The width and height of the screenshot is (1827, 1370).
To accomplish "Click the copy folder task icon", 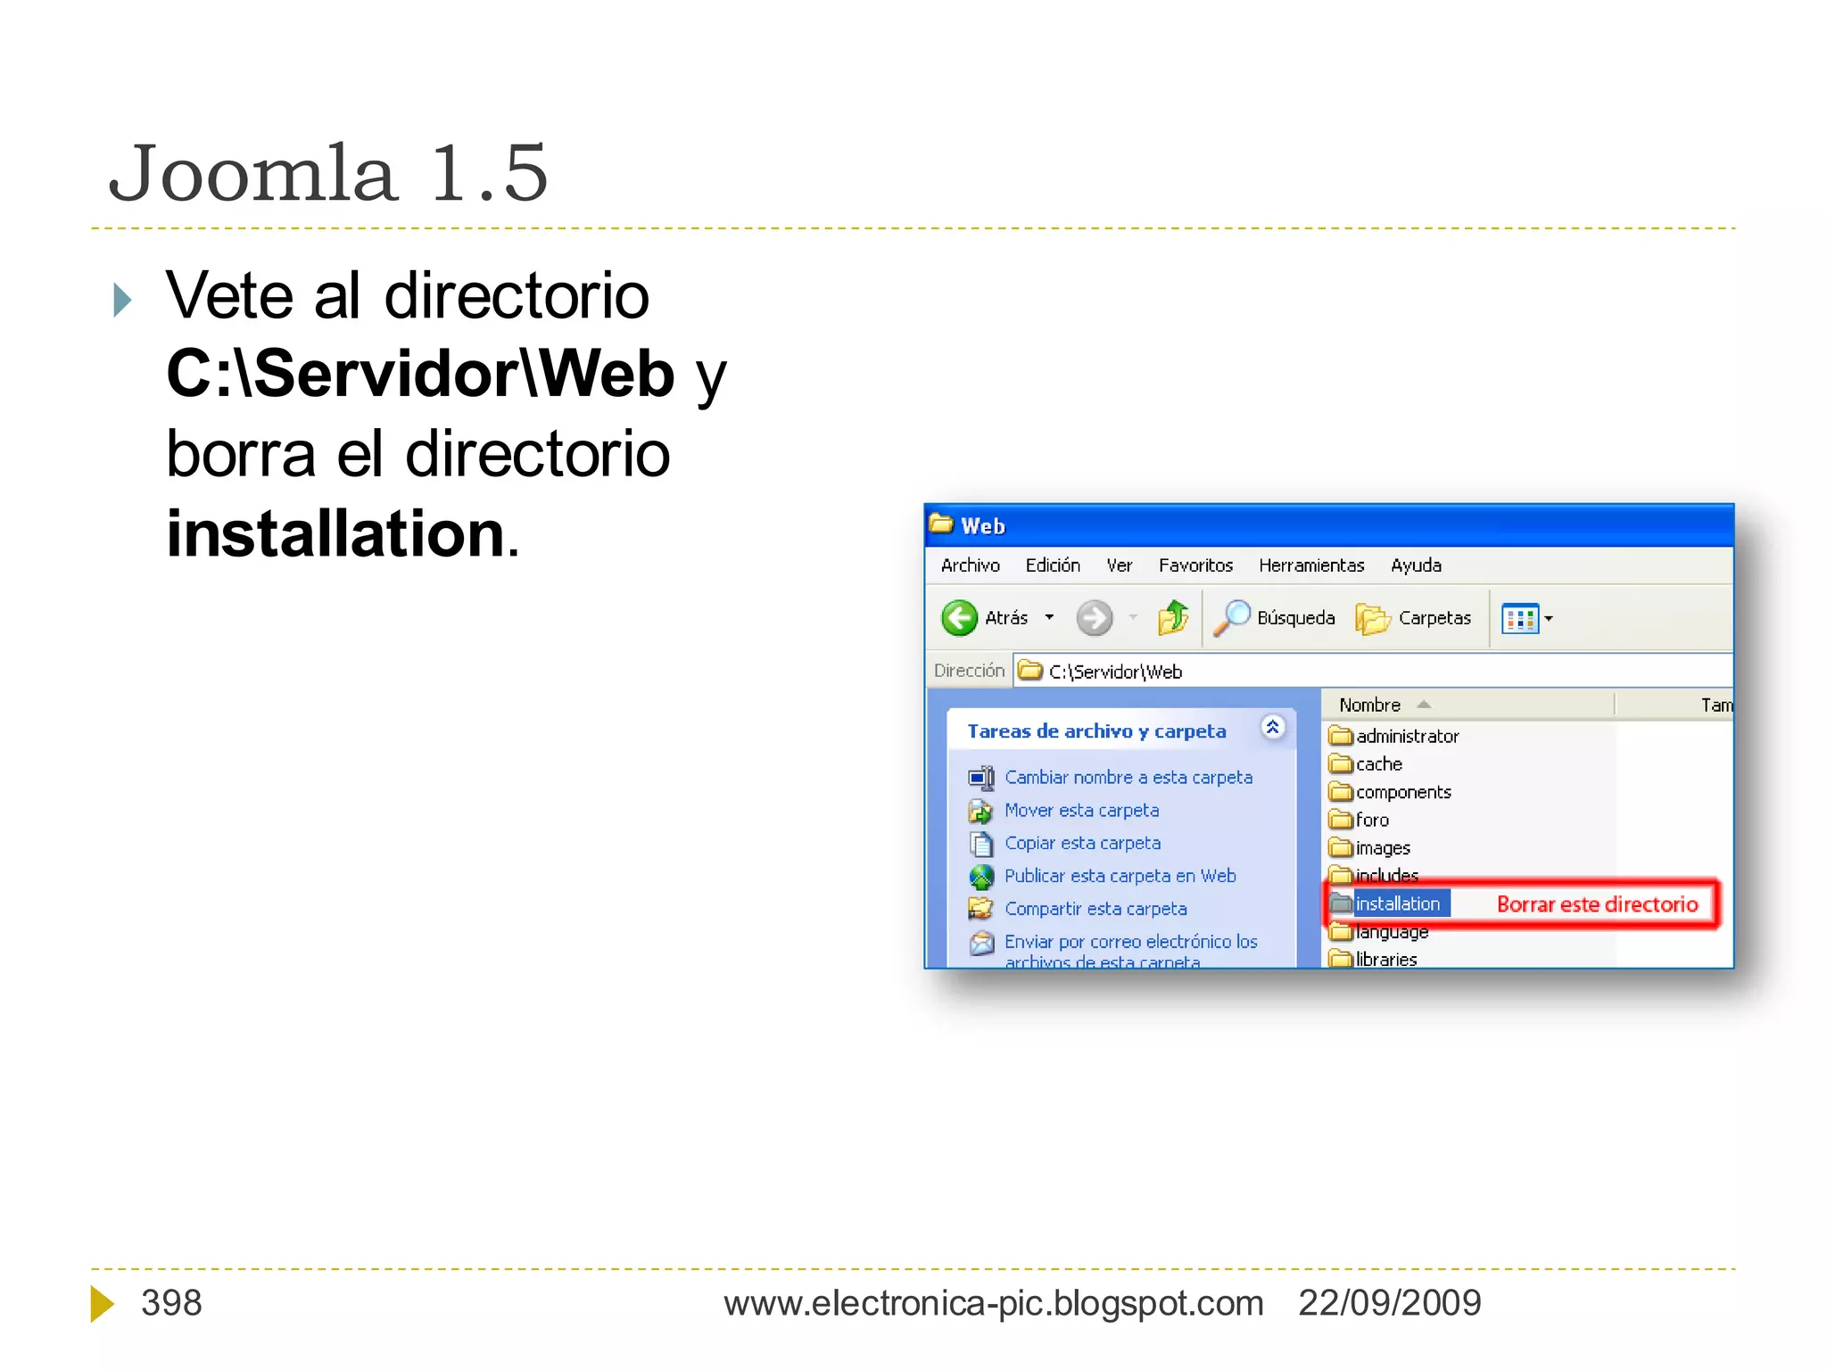I will click(981, 844).
